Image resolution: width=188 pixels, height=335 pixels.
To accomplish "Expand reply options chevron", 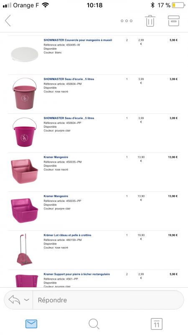I will [x=26, y=300].
